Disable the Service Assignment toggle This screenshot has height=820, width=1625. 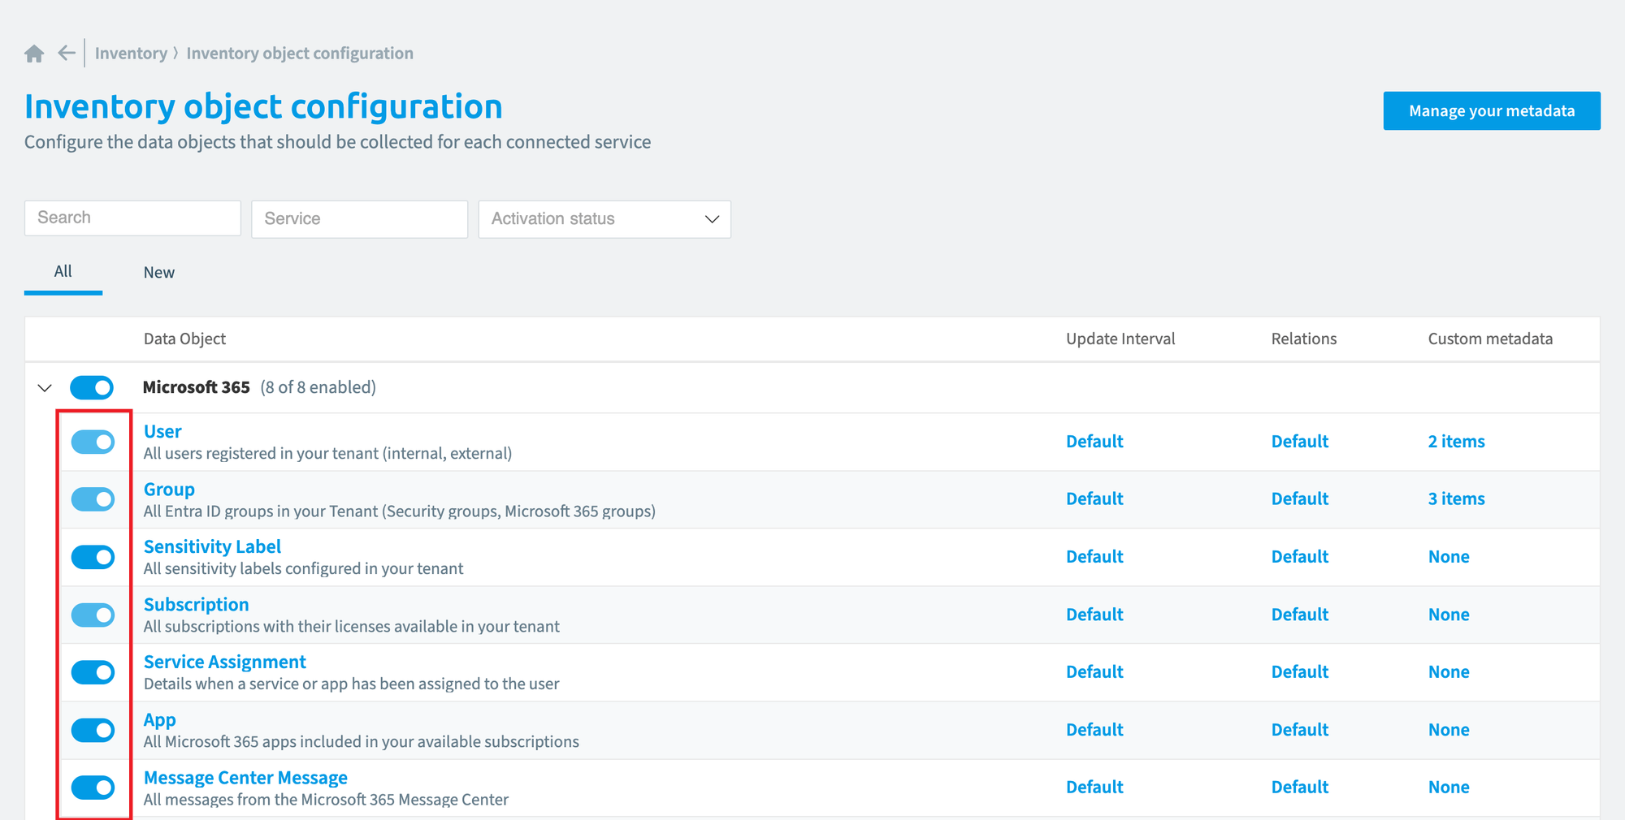click(x=93, y=672)
